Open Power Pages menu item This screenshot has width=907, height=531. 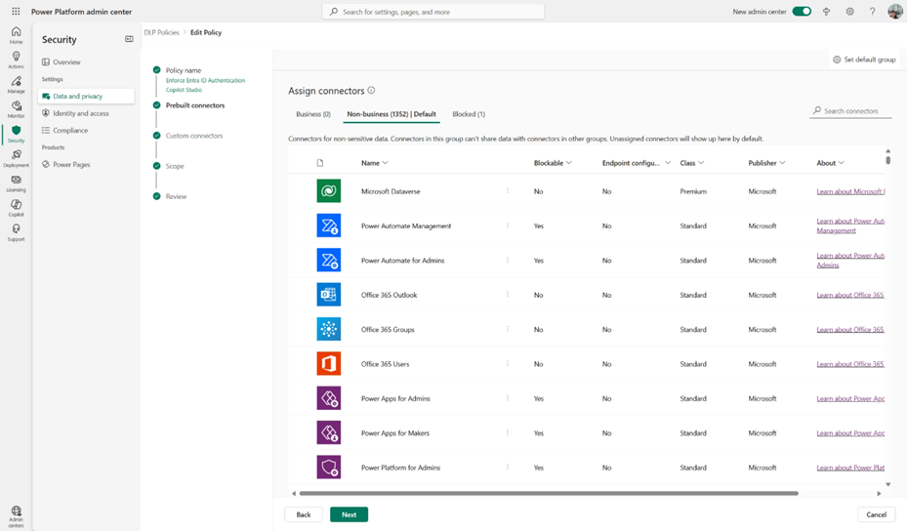71,164
